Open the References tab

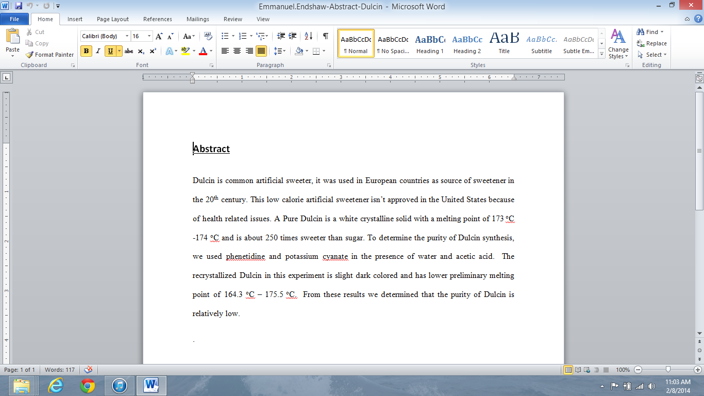(158, 19)
